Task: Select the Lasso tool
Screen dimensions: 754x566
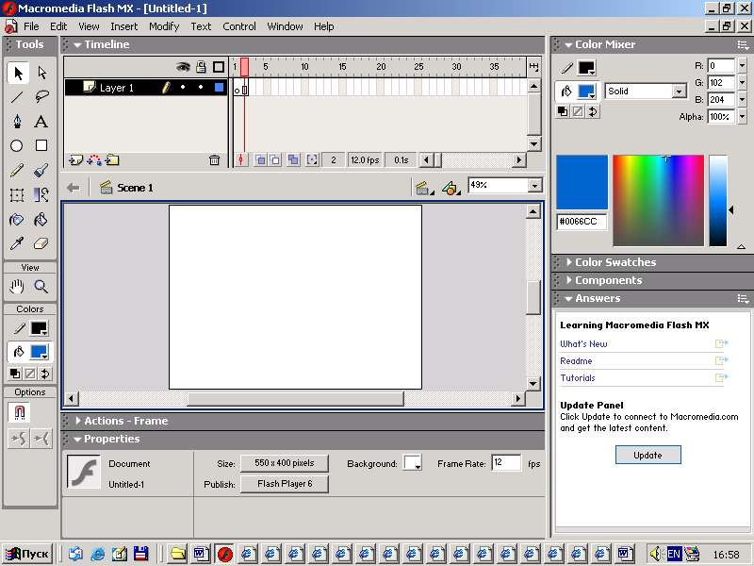Action: (x=41, y=97)
